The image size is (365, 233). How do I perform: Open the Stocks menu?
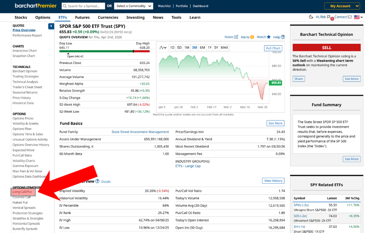pyautogui.click(x=21, y=17)
